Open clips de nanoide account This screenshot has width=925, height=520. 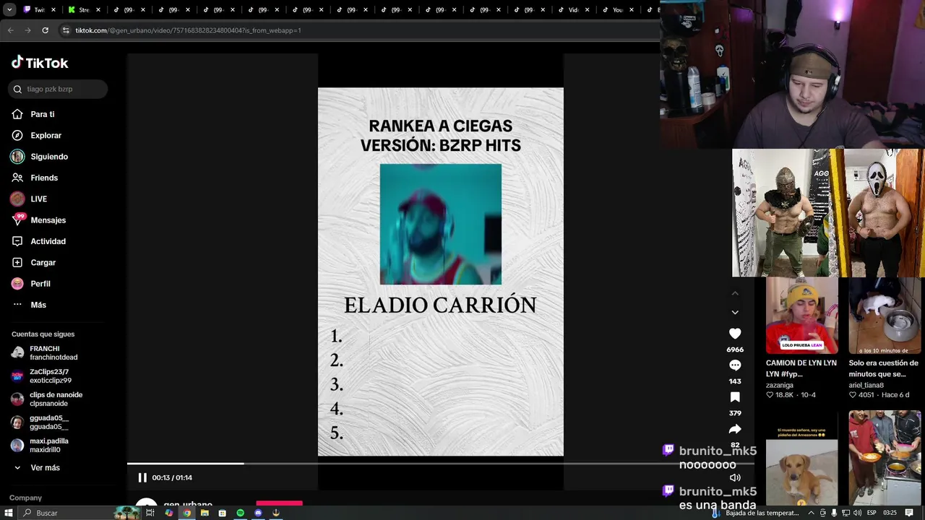pyautogui.click(x=47, y=399)
